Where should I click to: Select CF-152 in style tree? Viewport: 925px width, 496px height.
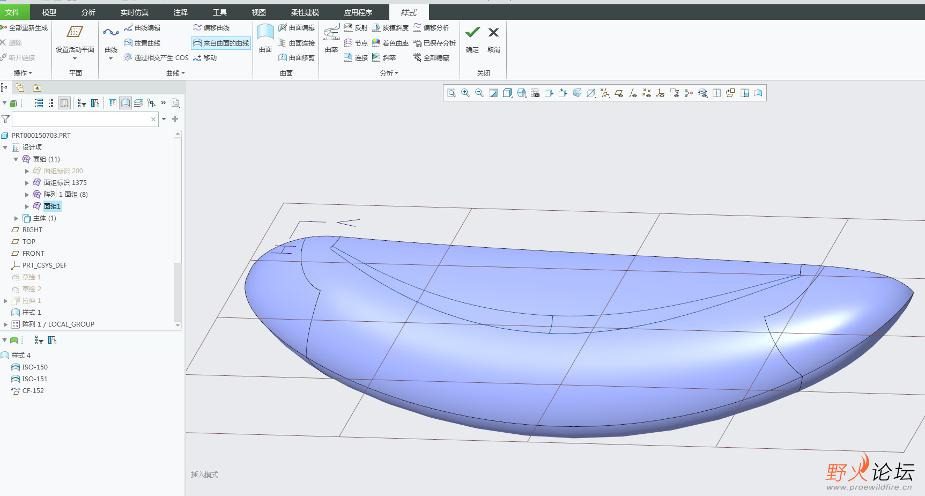click(28, 391)
